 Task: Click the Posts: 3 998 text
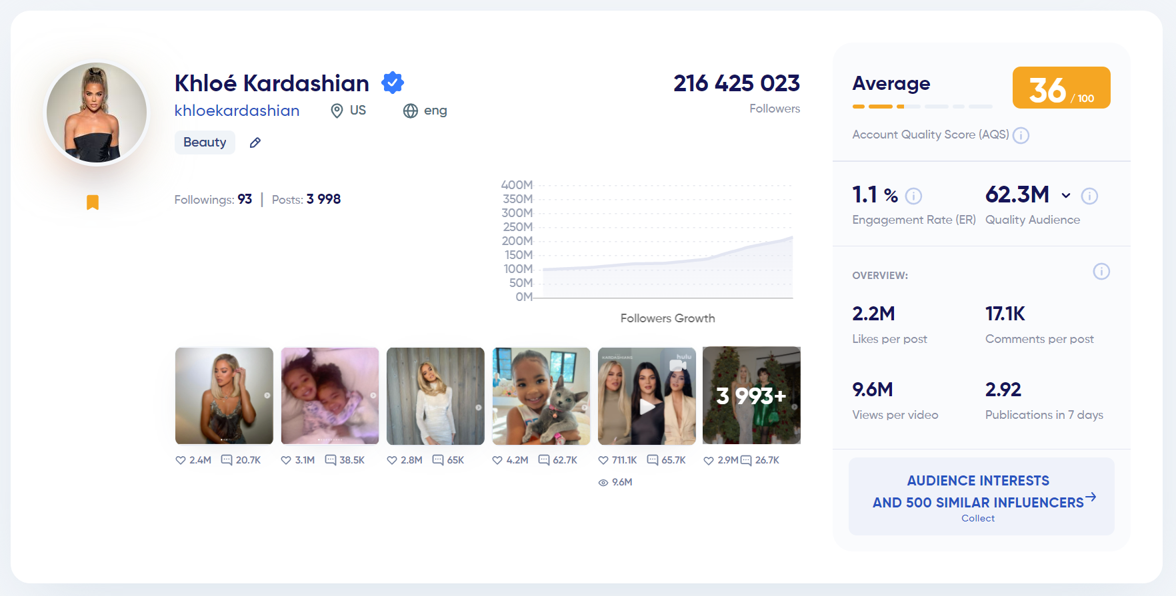click(x=306, y=199)
